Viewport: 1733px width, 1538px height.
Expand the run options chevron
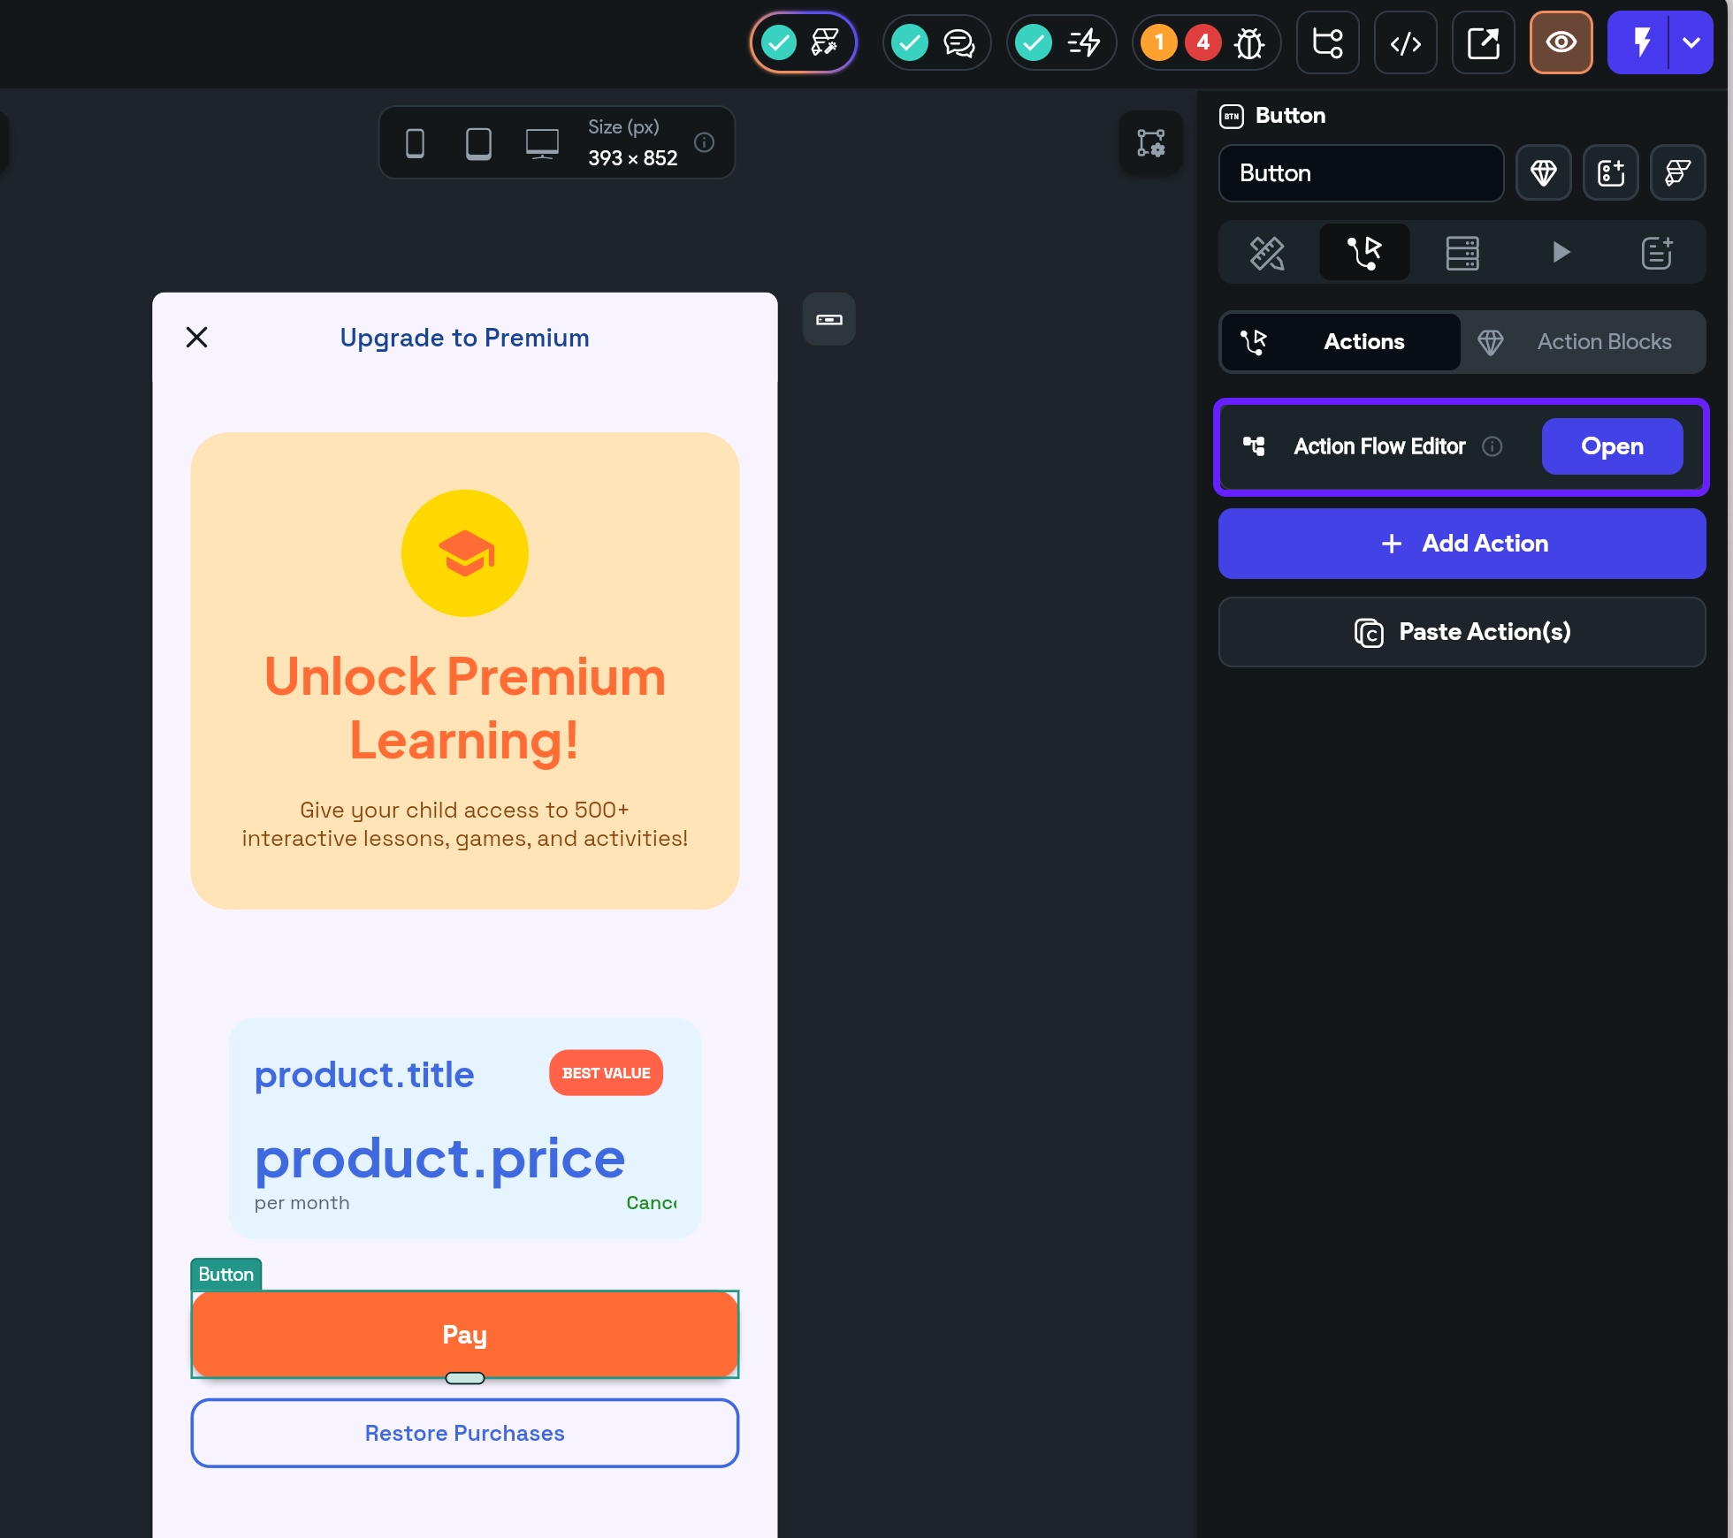pos(1691,42)
